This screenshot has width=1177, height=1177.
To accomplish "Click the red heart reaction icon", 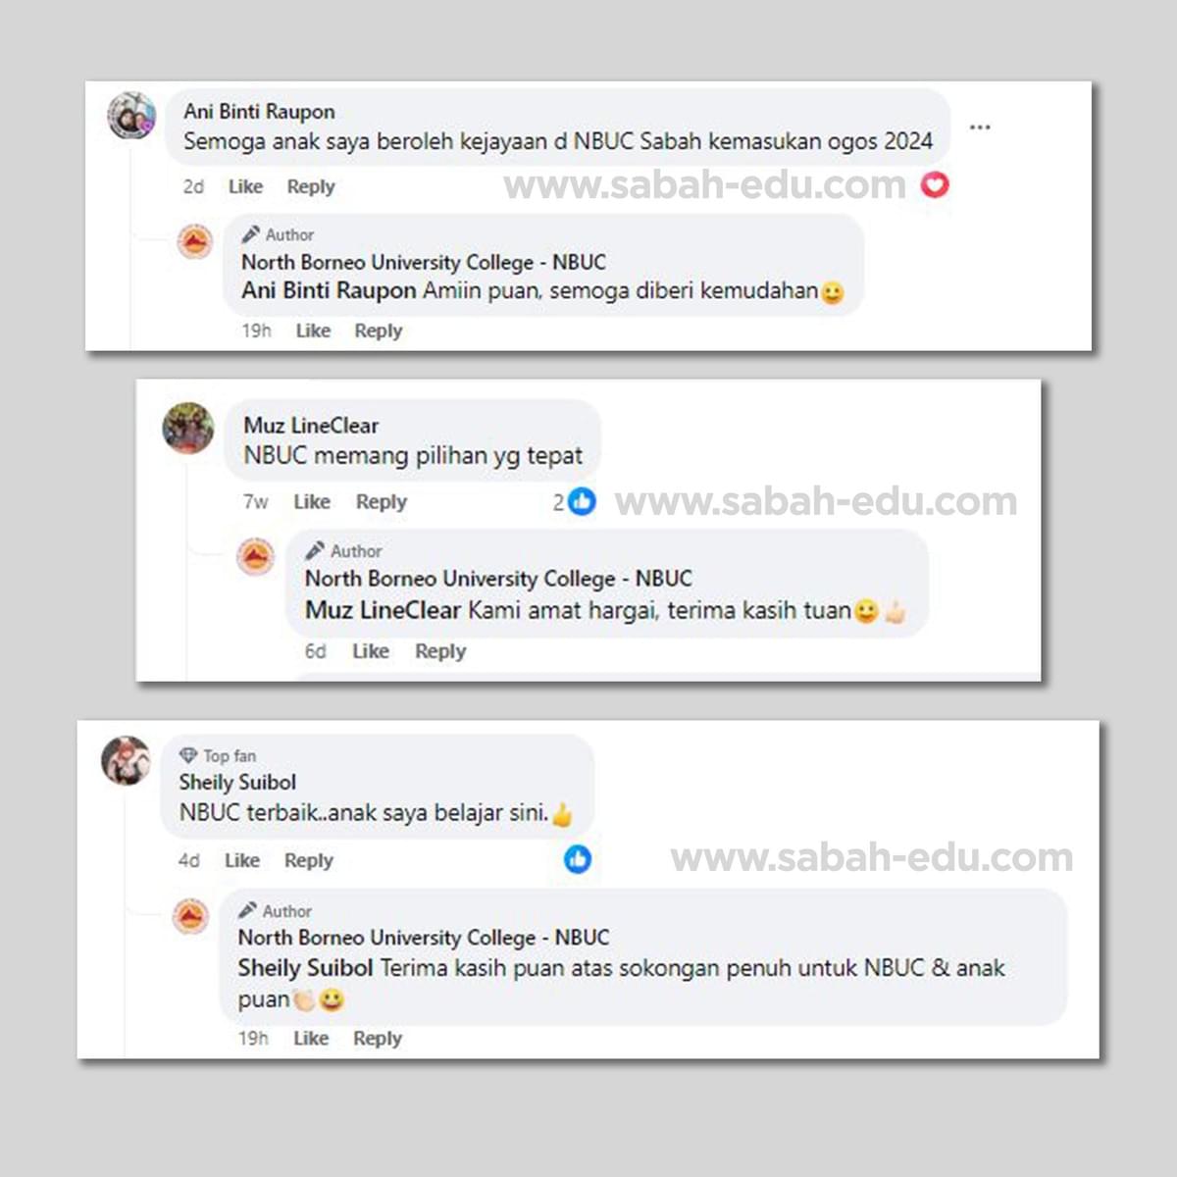I will [x=935, y=184].
